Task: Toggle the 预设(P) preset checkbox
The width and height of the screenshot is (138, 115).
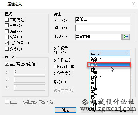Action: click(7, 37)
